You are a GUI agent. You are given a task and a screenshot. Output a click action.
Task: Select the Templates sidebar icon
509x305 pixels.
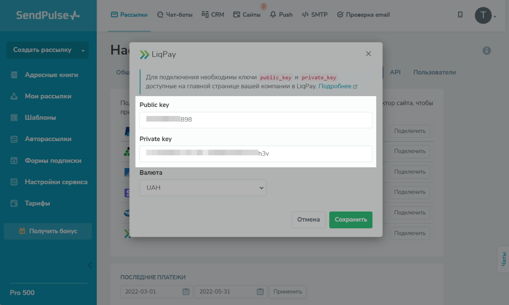tap(14, 118)
